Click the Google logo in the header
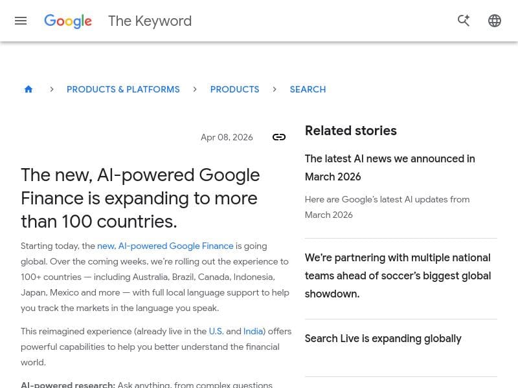This screenshot has height=388, width=518. (67, 21)
